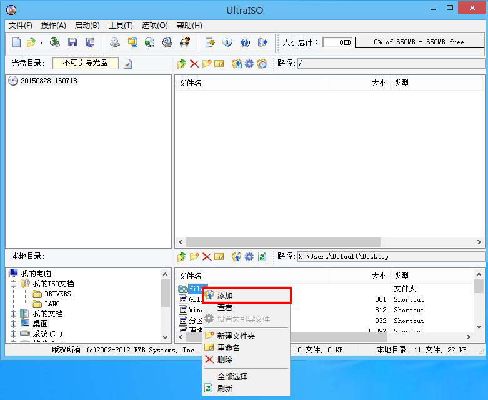The image size is (488, 400).
Task: Click the image path field showing /
Action: click(391, 64)
